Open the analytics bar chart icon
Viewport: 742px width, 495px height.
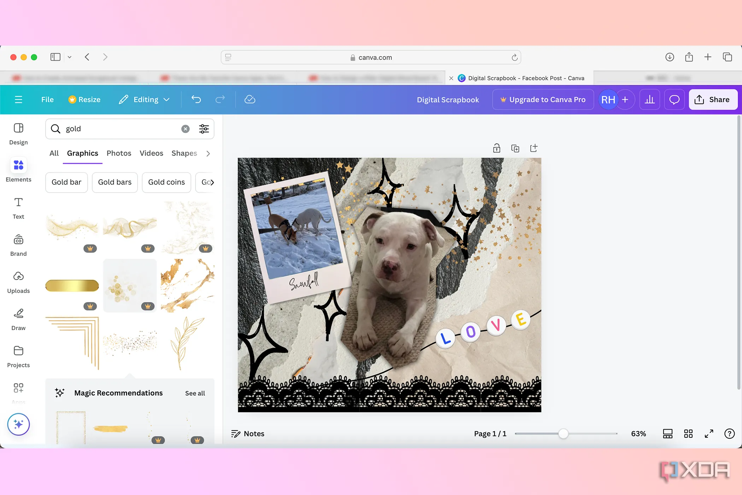click(650, 100)
